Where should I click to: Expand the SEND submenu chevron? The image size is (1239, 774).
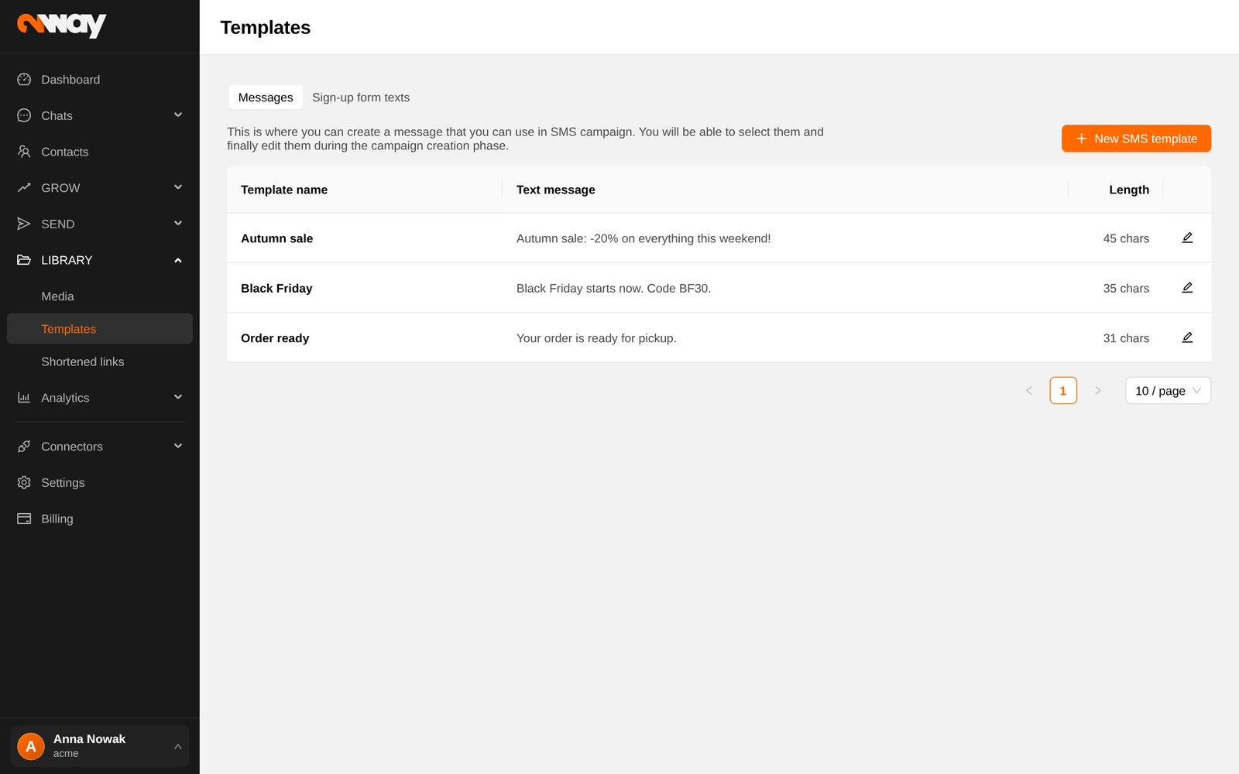pos(178,224)
